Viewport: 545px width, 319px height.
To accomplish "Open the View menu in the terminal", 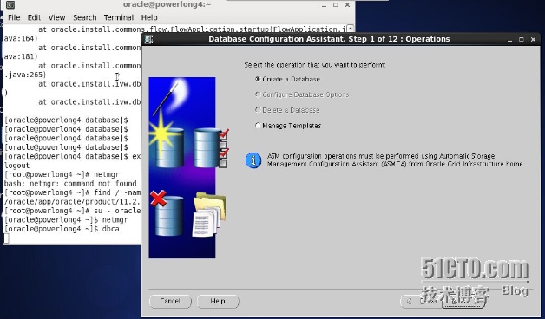I will pyautogui.click(x=56, y=17).
